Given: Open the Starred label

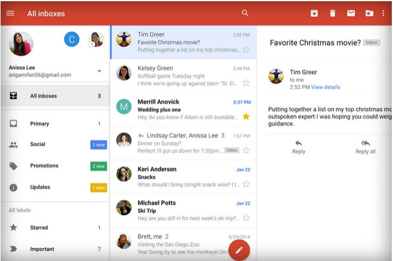Looking at the screenshot, I should pyautogui.click(x=55, y=227).
